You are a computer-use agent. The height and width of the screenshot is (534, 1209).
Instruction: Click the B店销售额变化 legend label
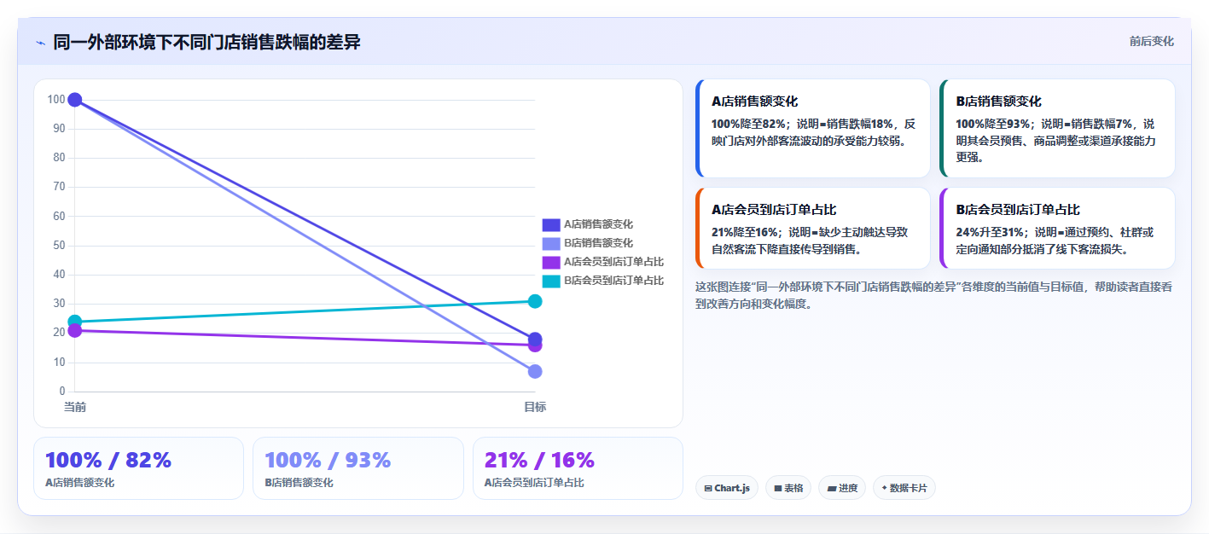click(598, 243)
